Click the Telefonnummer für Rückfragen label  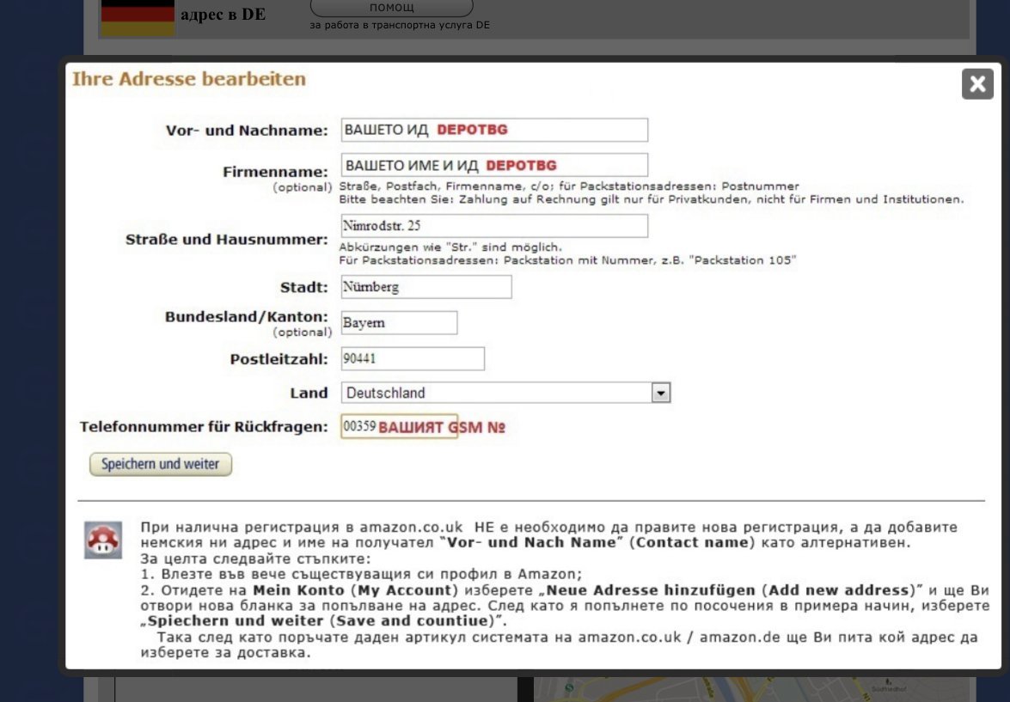(x=204, y=427)
